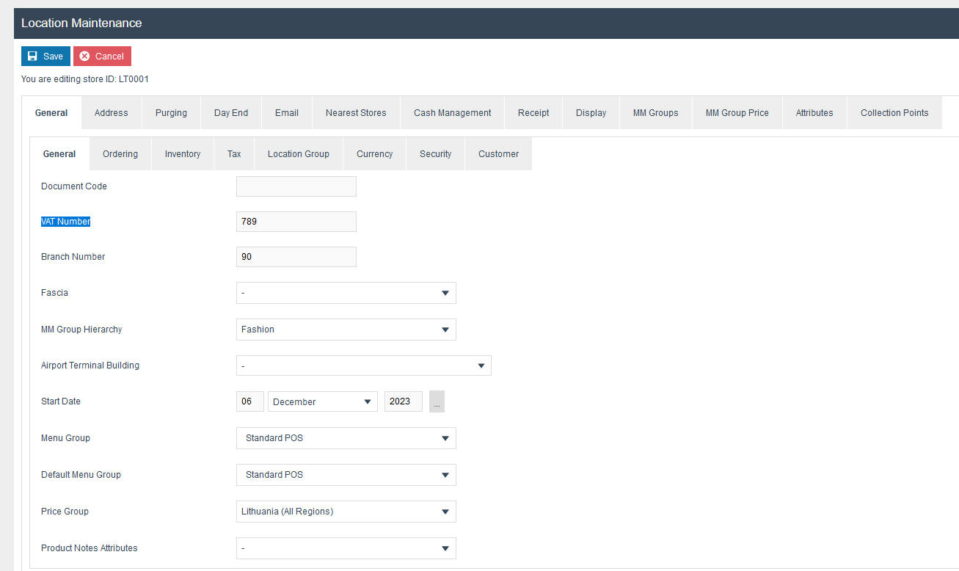Expand the Airport Terminal Building dropdown
The width and height of the screenshot is (959, 571).
pyautogui.click(x=363, y=365)
